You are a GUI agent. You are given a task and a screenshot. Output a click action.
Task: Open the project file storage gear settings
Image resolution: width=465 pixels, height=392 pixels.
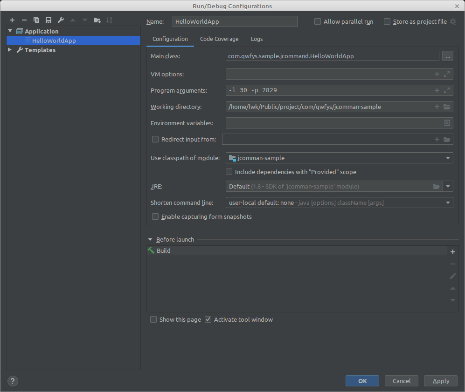pos(453,21)
